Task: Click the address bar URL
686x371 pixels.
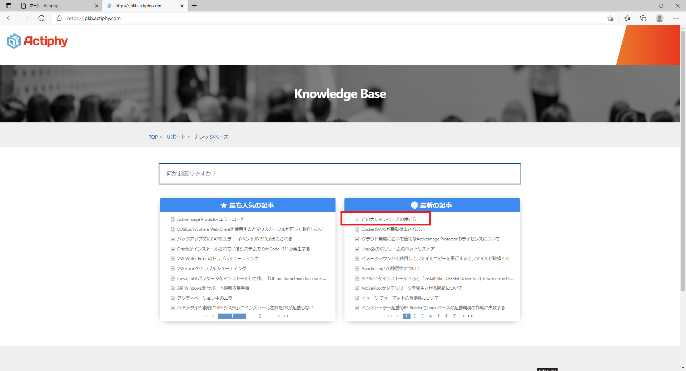Action: click(x=94, y=18)
